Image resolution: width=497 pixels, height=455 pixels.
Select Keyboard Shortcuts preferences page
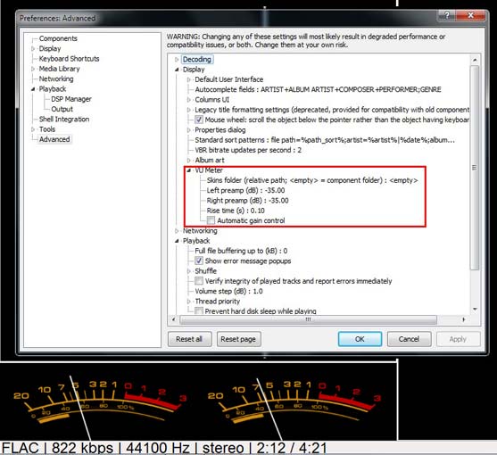[69, 59]
